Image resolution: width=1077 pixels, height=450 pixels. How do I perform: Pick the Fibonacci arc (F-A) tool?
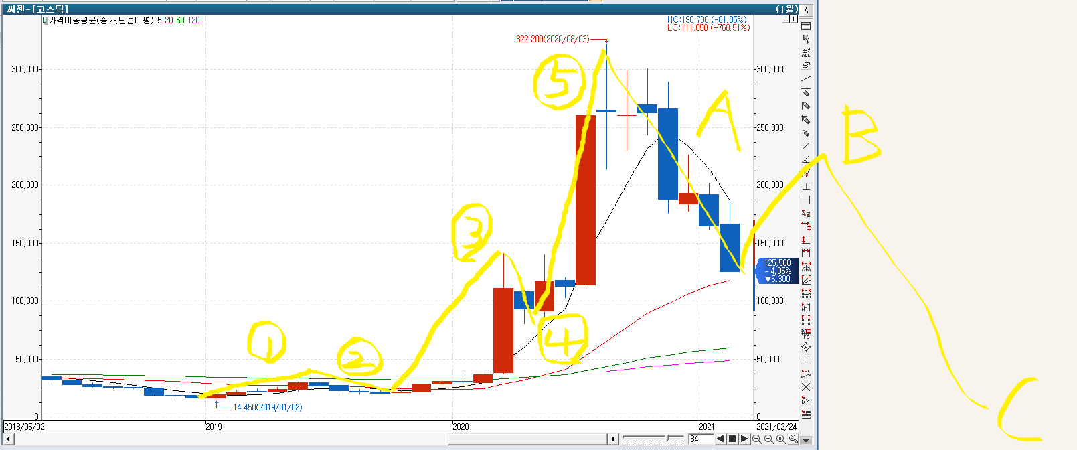point(806,267)
